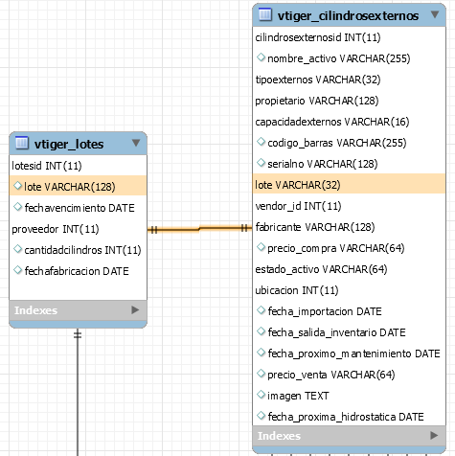Image resolution: width=455 pixels, height=456 pixels.
Task: Select the proveedor INT(11) column
Action: click(78, 229)
